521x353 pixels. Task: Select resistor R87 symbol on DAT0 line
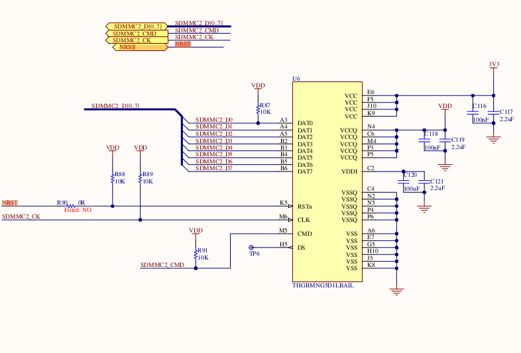258,109
